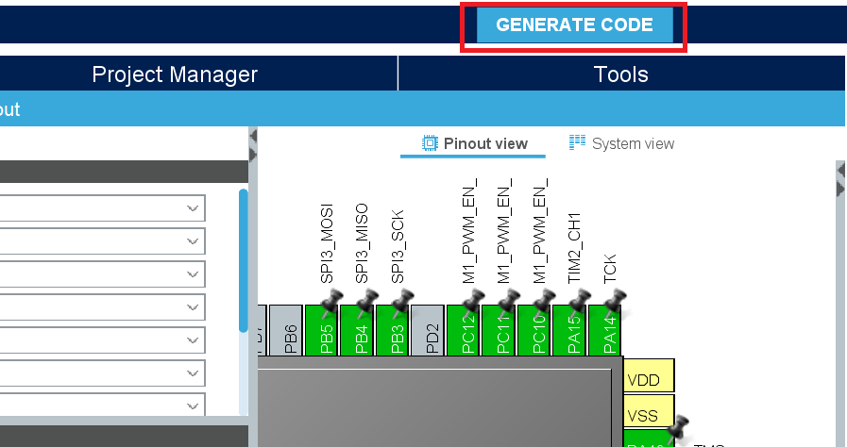Click the pushpin on pin PA14
847x447 pixels.
click(x=615, y=300)
